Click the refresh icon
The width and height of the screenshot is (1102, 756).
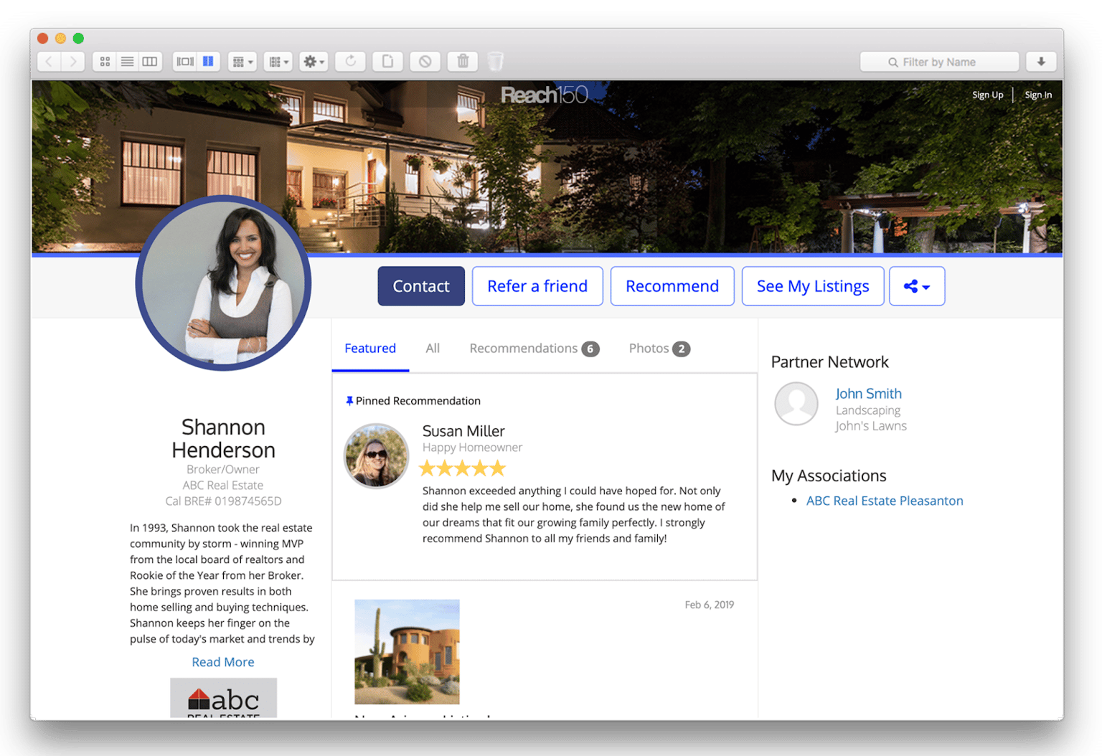point(351,62)
